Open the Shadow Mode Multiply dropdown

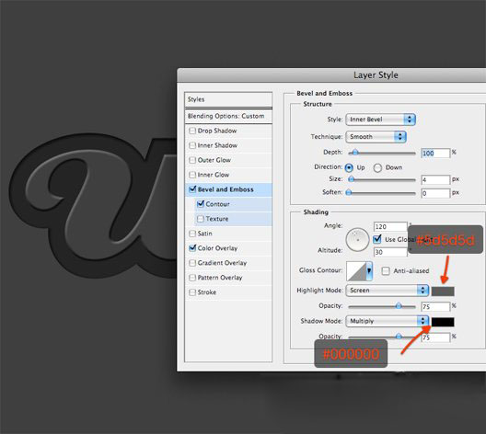coord(388,321)
